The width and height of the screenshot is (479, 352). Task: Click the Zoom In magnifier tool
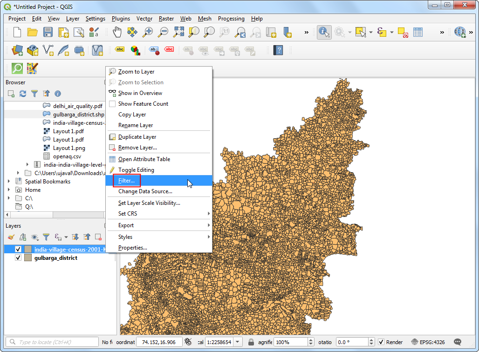point(148,32)
